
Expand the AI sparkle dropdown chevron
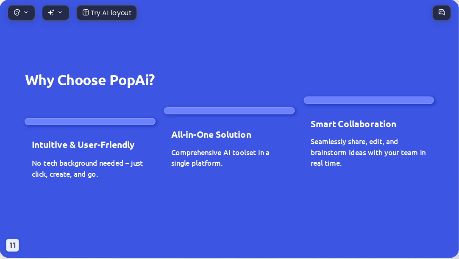(x=60, y=13)
